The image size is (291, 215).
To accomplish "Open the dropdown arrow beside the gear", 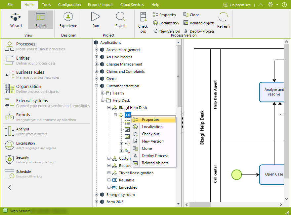I will [x=277, y=5].
